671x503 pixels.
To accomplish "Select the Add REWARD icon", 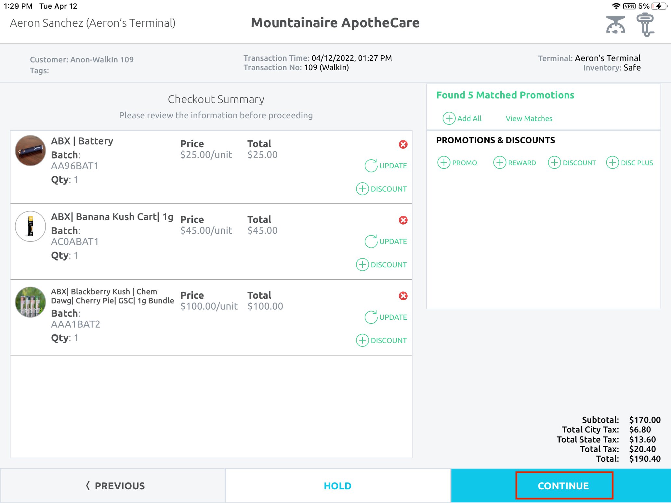I will point(500,162).
